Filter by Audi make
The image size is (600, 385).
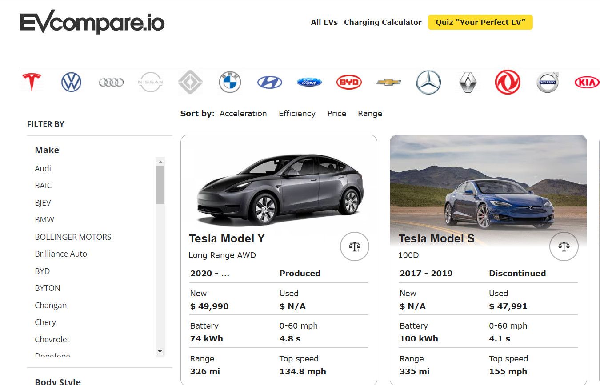(43, 169)
